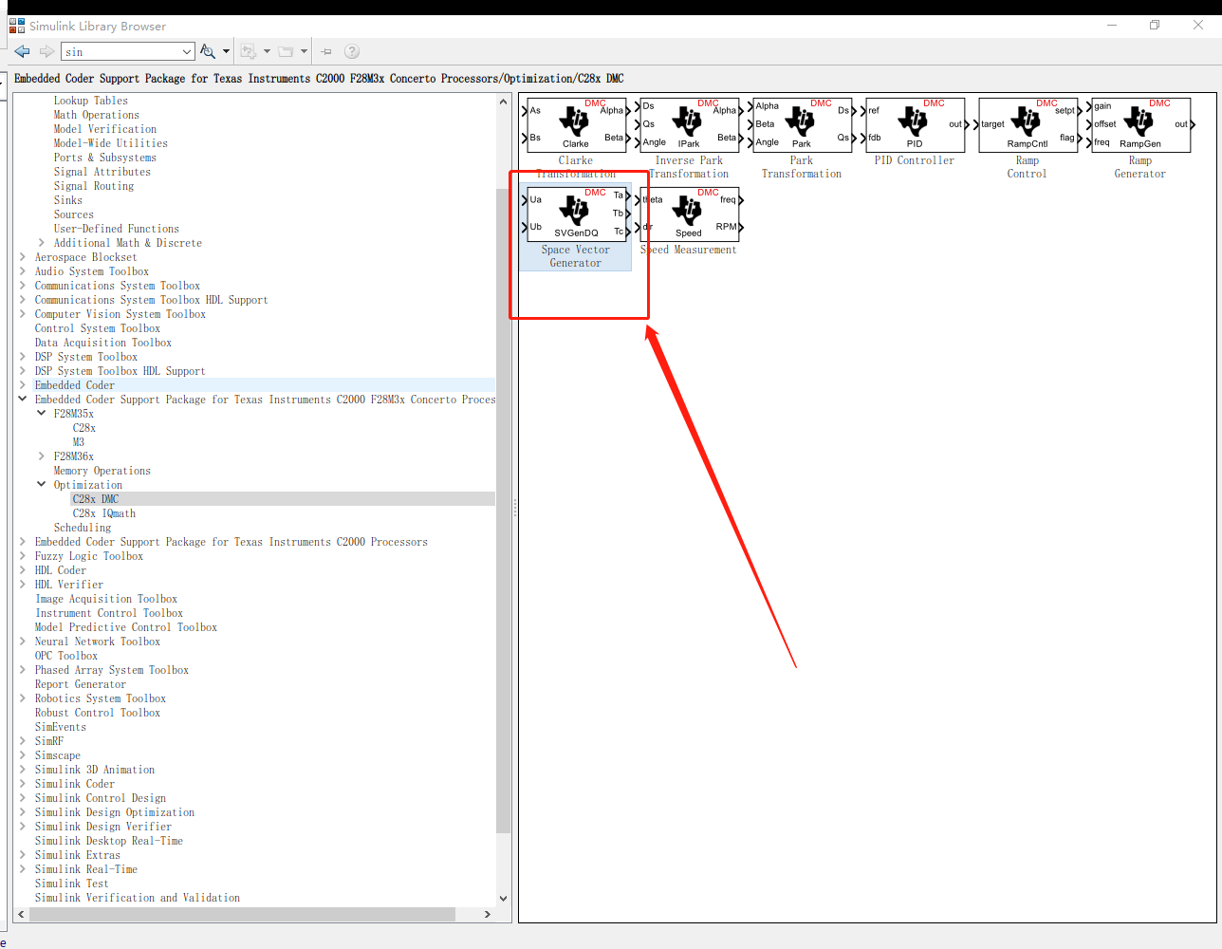Collapse the F28M35x tree node
This screenshot has width=1222, height=949.
point(41,414)
